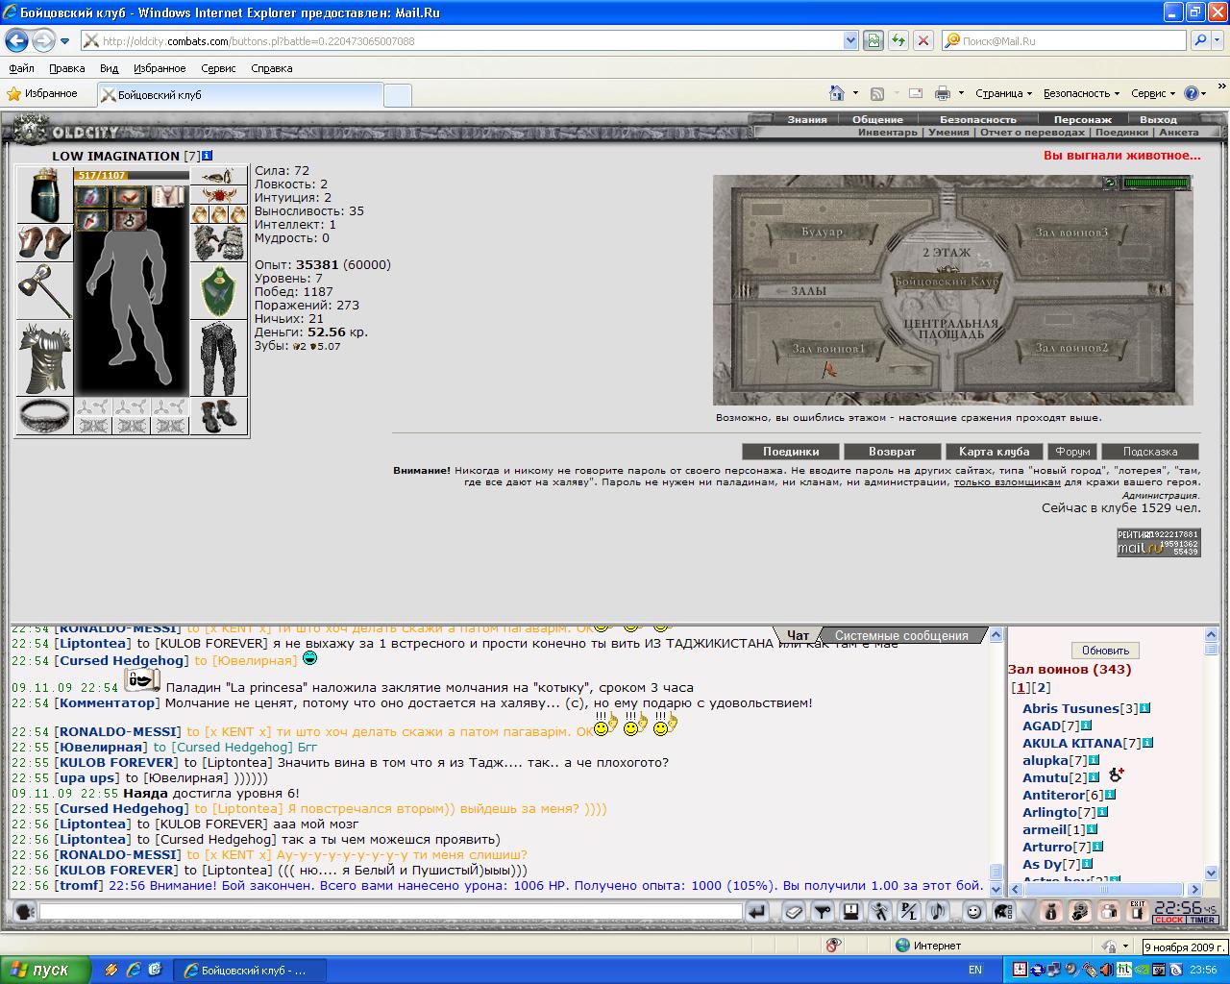Select the equipped hammer weapon slot
This screenshot has height=984, width=1230.
(x=44, y=290)
